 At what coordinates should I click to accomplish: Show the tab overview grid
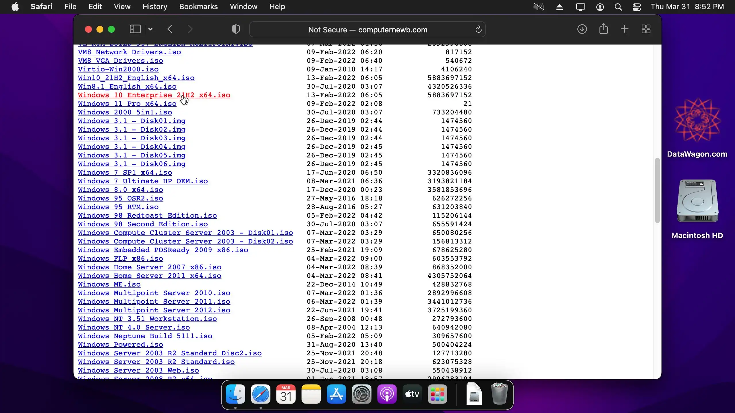click(646, 29)
